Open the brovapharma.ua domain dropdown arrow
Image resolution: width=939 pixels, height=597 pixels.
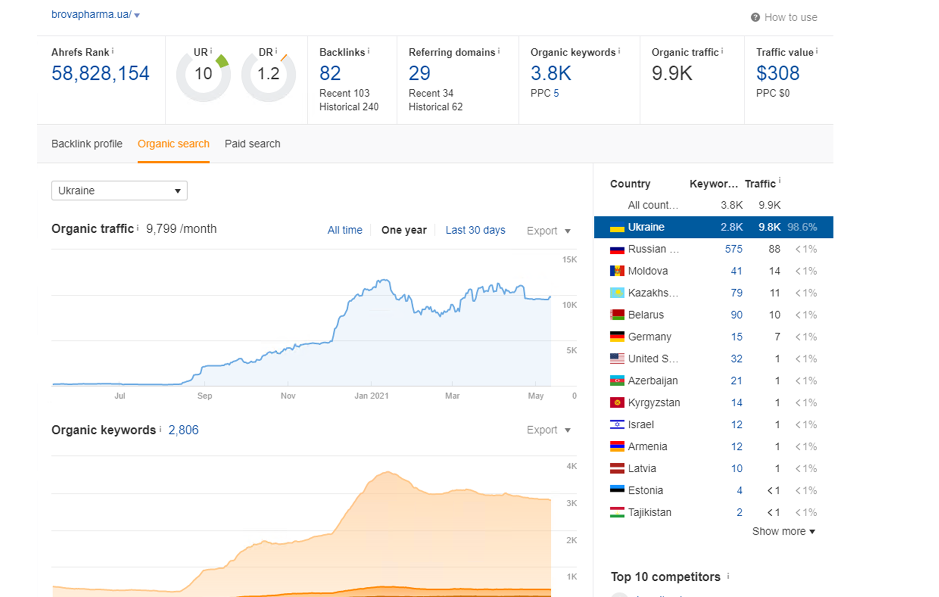[x=137, y=15]
